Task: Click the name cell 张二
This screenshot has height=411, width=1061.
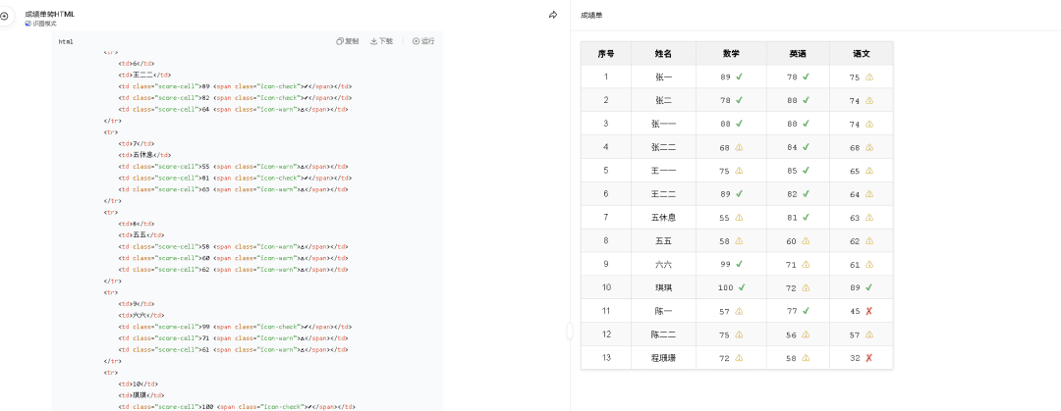Action: click(x=664, y=100)
